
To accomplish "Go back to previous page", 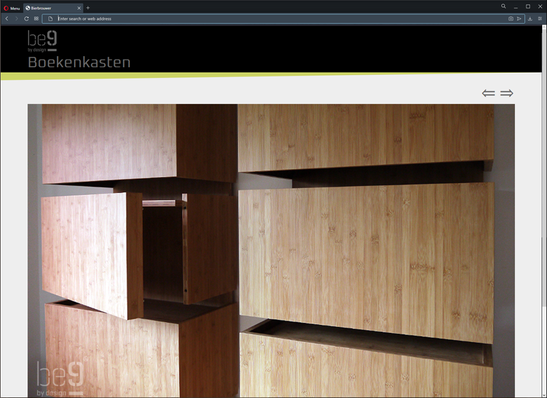I will (x=7, y=18).
